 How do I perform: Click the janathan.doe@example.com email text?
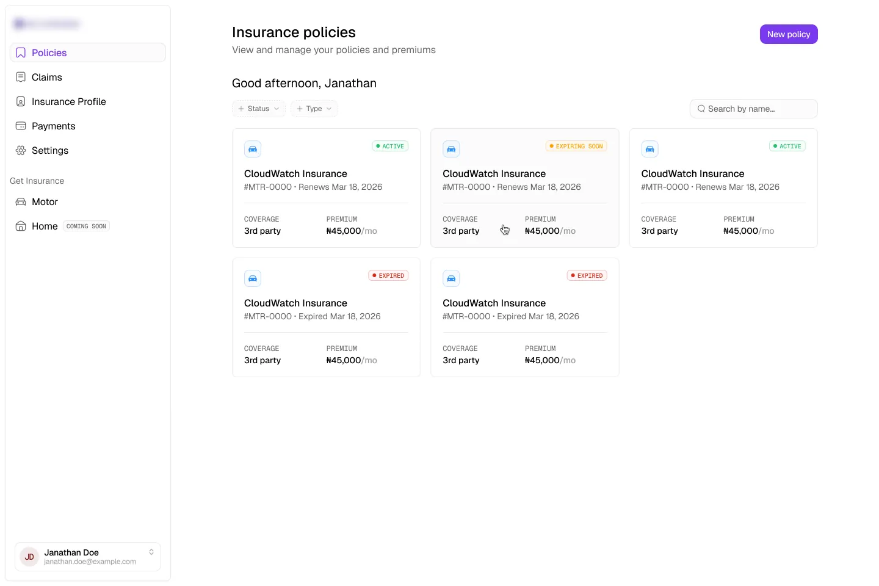(90, 562)
